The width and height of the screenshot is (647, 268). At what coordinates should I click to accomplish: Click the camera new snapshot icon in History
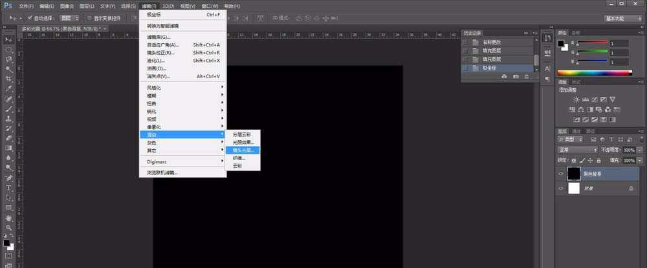pyautogui.click(x=515, y=77)
